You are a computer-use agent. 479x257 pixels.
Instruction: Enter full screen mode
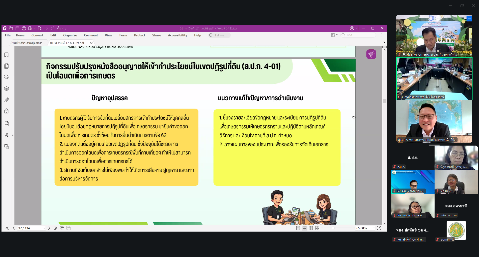pos(379,228)
